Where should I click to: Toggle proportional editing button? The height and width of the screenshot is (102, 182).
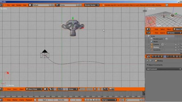tap(99, 89)
